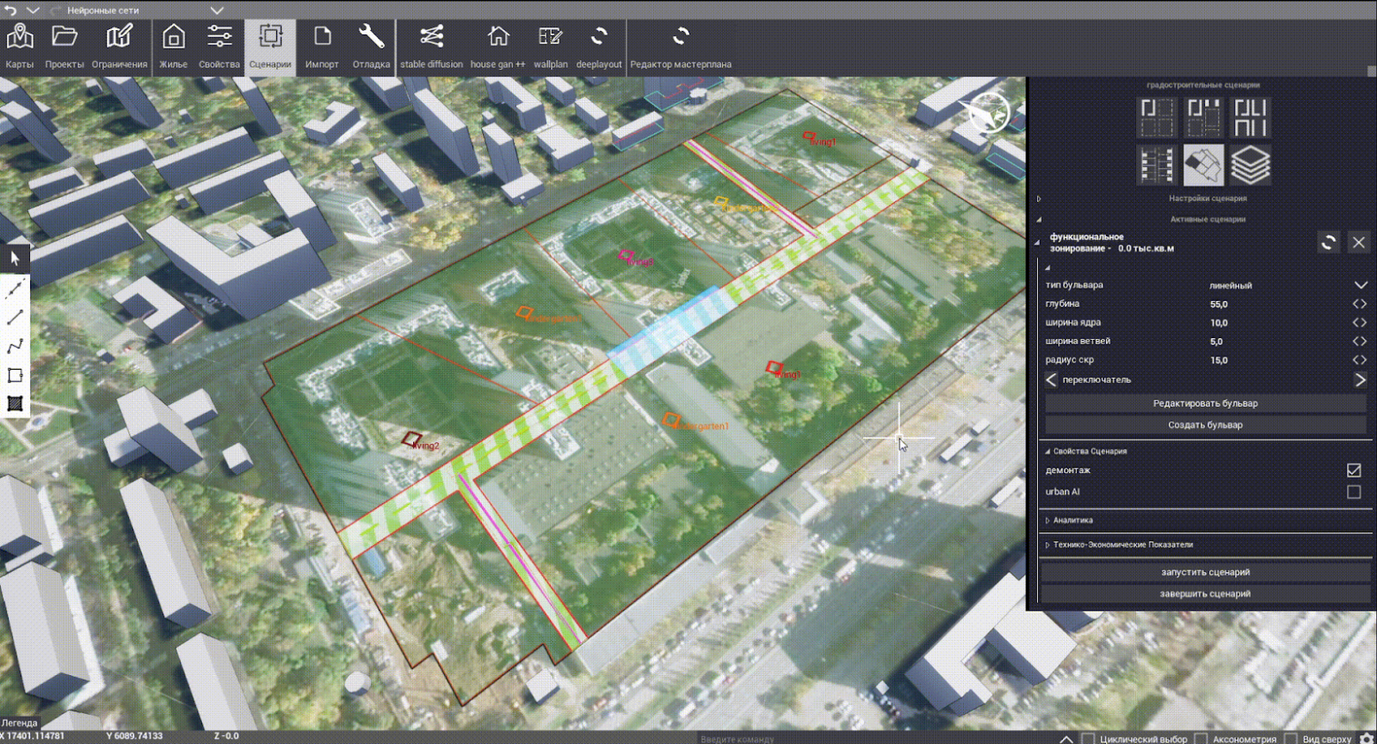The image size is (1377, 744).
Task: Choose the stacked layers scenario icon
Action: coord(1251,165)
